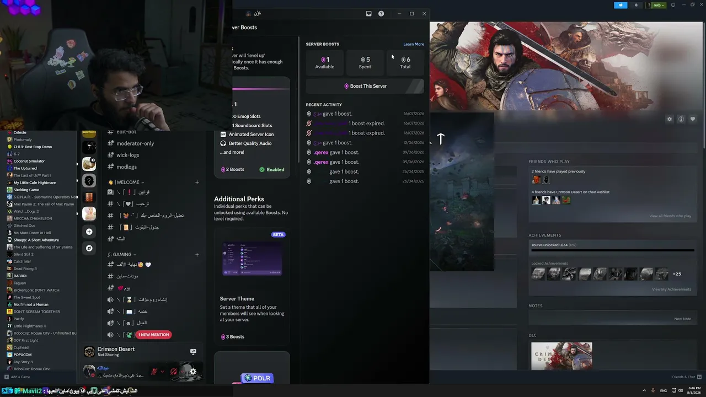Select Server Theme perk card
The image size is (706, 397).
tap(252, 286)
